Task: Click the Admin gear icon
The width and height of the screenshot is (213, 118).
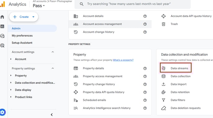Action: [x=2, y=112]
